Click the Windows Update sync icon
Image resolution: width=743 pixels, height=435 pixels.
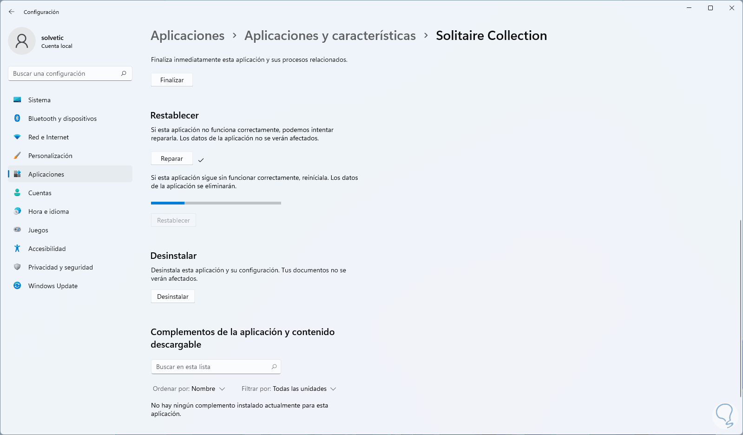pyautogui.click(x=17, y=286)
